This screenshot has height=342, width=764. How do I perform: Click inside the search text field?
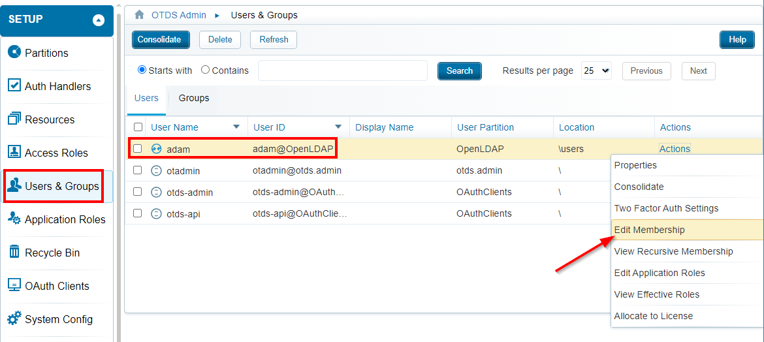(343, 70)
